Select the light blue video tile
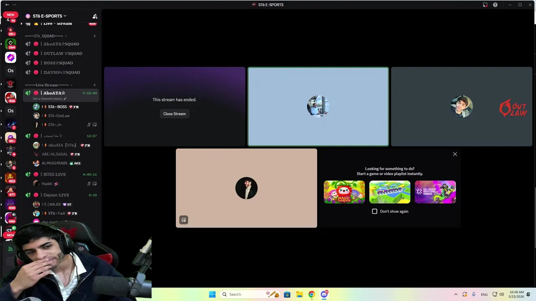The width and height of the screenshot is (536, 301). 318,107
